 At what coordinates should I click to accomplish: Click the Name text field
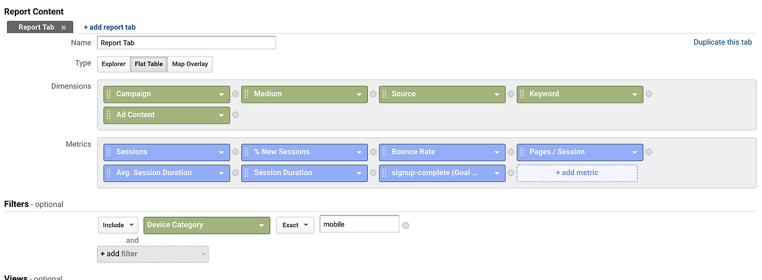coord(186,43)
